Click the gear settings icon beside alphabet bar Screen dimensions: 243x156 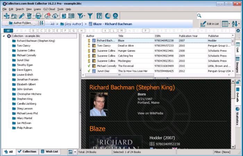pyautogui.click(x=238, y=30)
